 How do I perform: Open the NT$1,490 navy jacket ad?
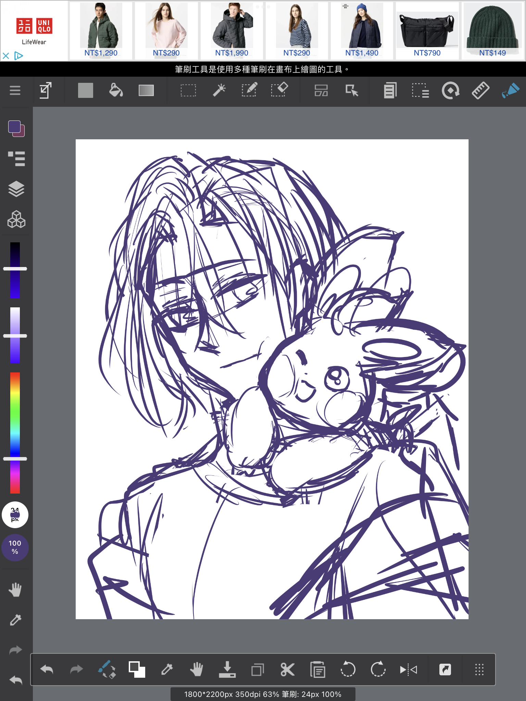tap(362, 30)
